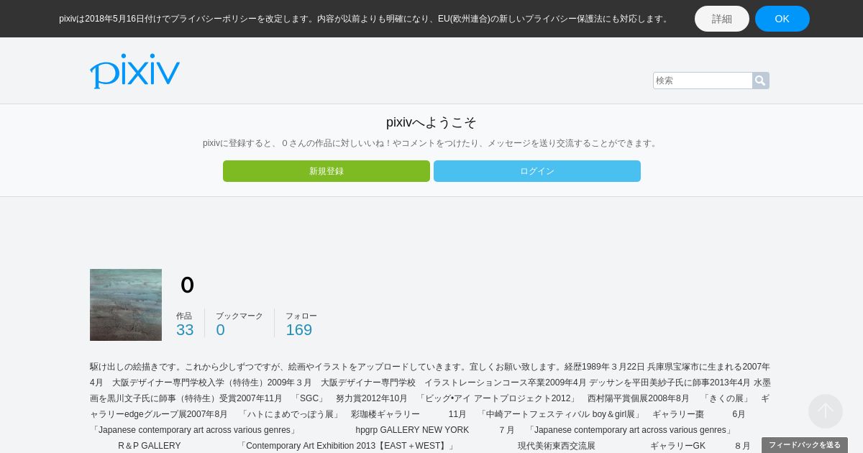Focus the 検索 search field
863x453 pixels.
703,81
